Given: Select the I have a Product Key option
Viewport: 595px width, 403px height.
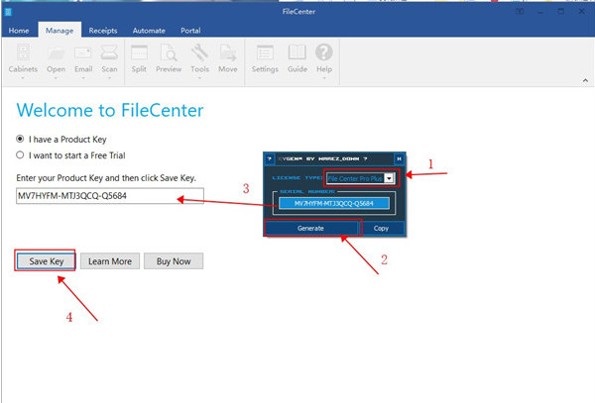Looking at the screenshot, I should (20, 139).
